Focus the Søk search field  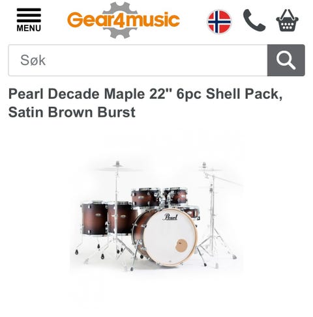coord(138,61)
